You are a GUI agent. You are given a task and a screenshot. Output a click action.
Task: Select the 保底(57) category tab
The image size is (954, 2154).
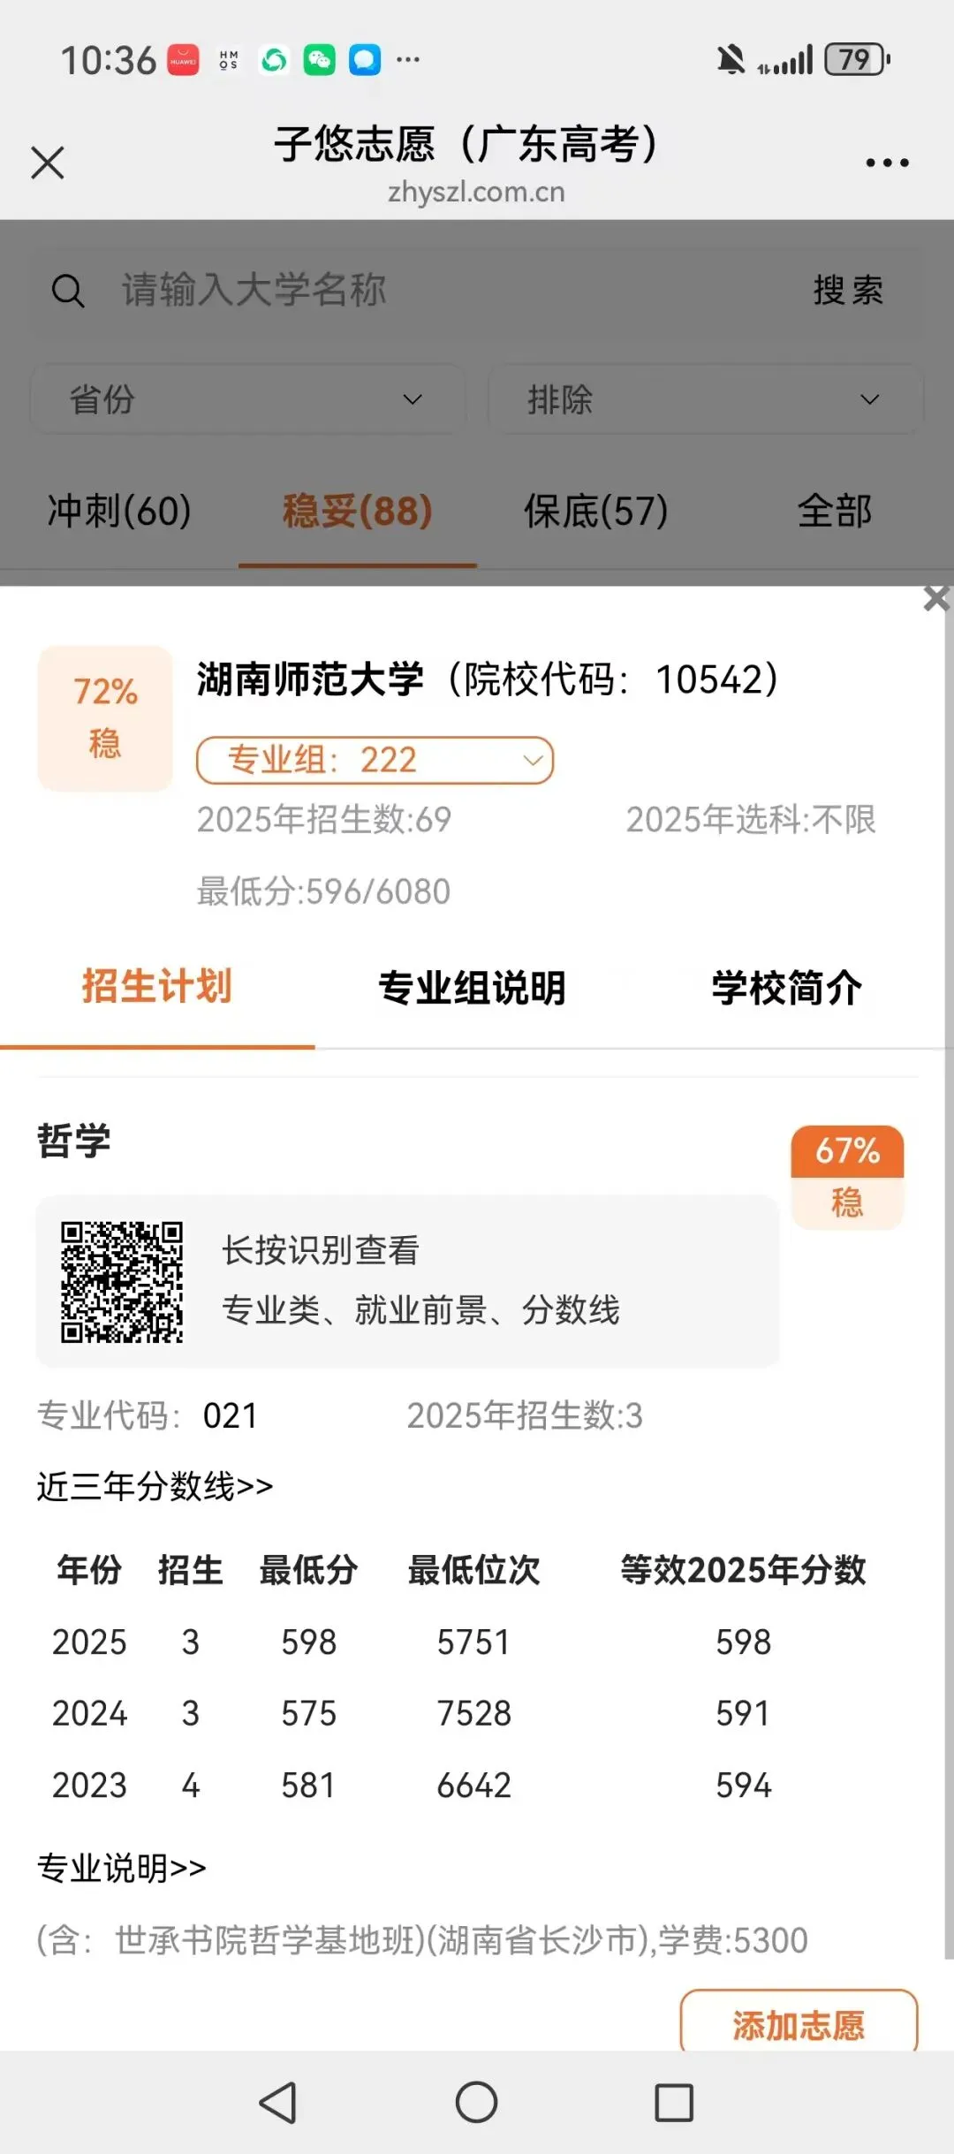596,511
